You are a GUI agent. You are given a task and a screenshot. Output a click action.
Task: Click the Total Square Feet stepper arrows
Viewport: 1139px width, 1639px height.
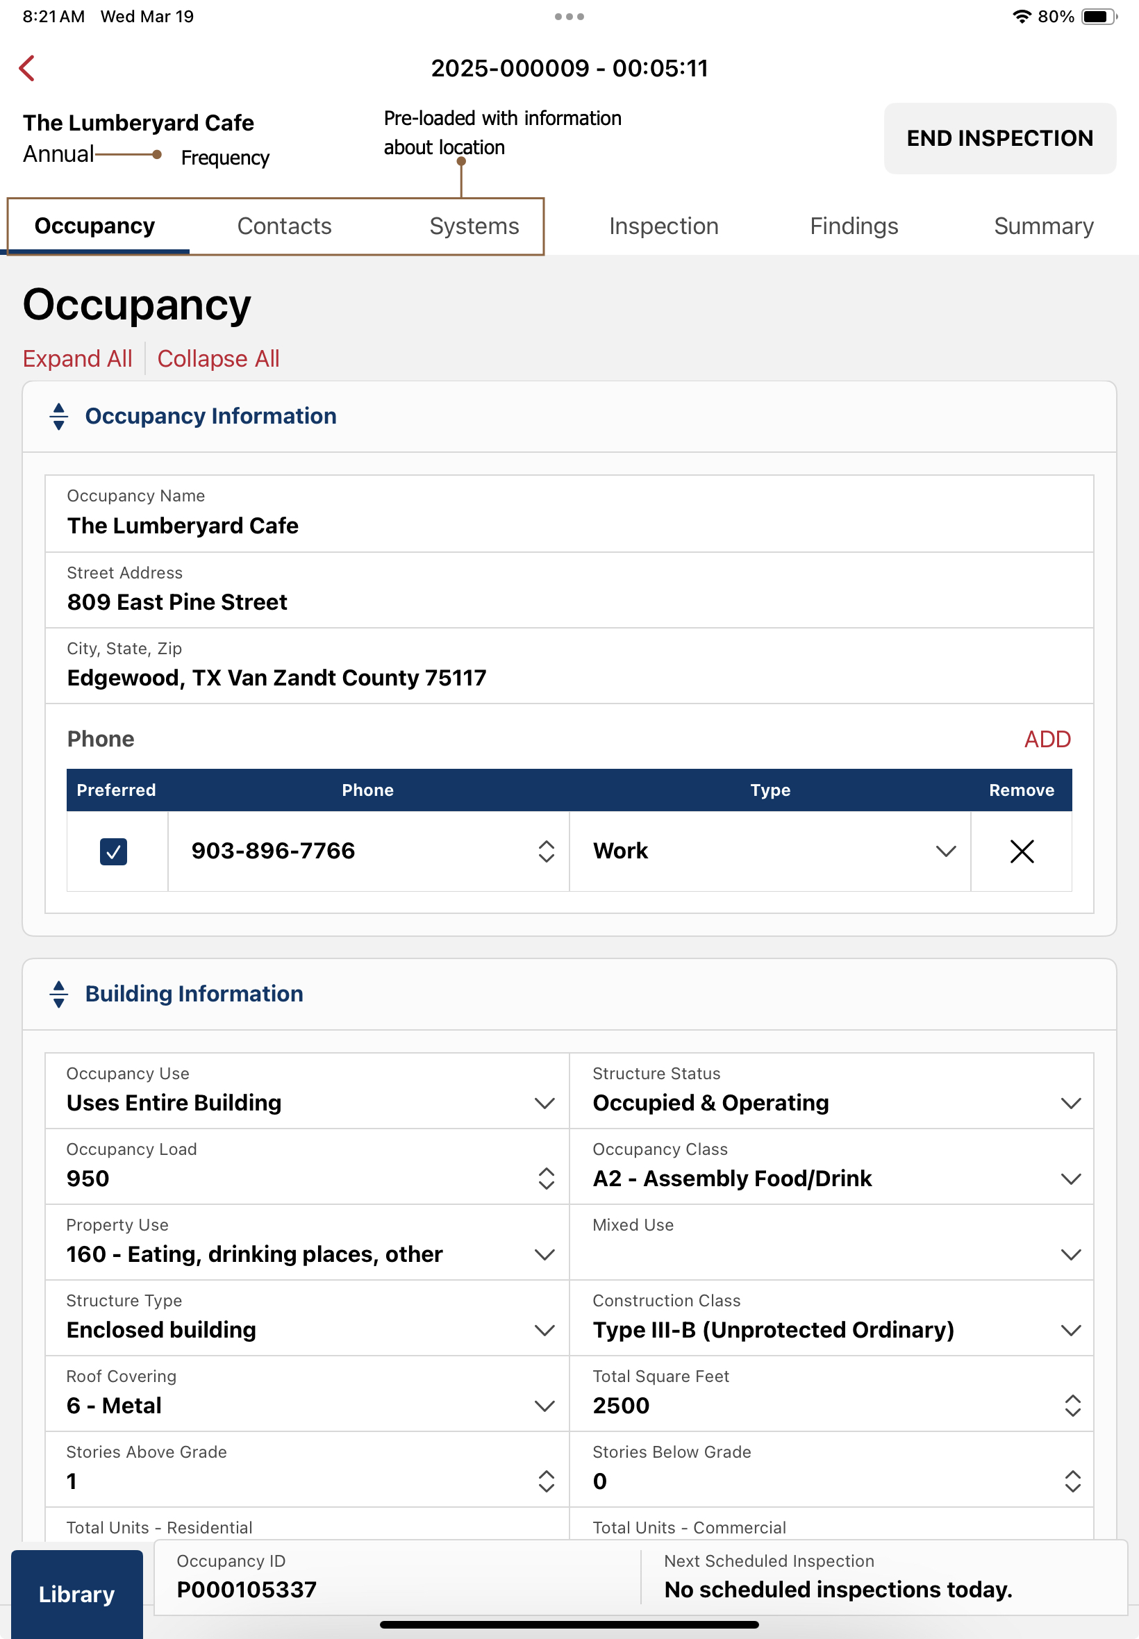pos(1072,1406)
